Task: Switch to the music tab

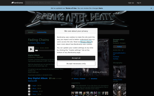Action: click(x=31, y=32)
